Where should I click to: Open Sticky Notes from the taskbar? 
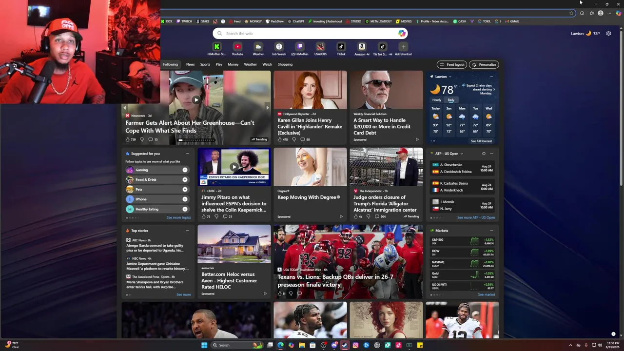420,345
